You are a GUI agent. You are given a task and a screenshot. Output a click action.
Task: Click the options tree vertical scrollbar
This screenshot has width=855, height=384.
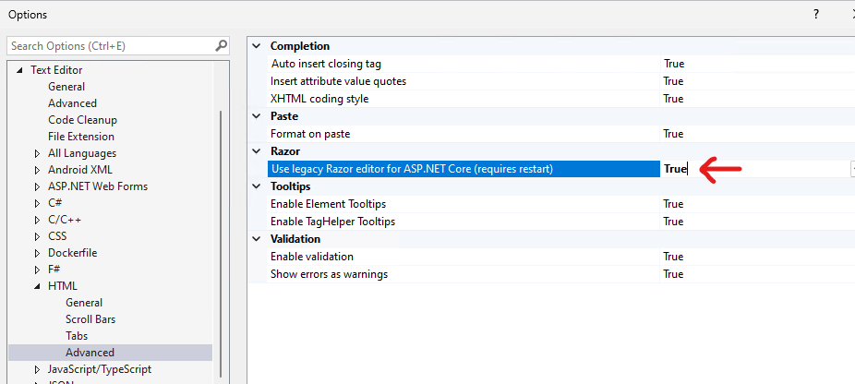[221, 231]
